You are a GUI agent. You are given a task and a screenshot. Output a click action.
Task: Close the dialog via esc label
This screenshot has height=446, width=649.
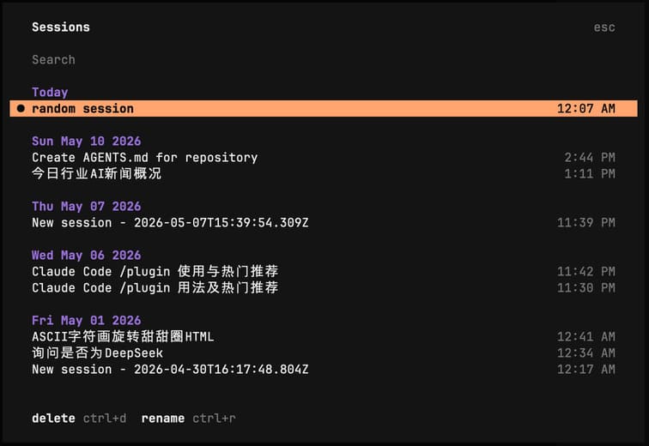point(604,27)
